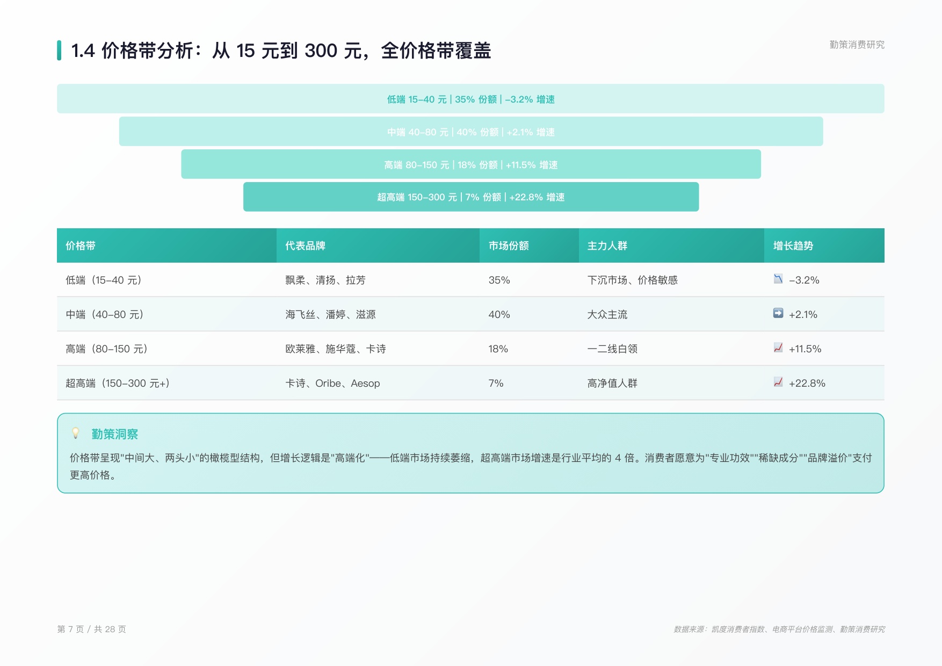Select the 低端 15–40 元 funnel bar
The image size is (942, 666).
[x=470, y=99]
